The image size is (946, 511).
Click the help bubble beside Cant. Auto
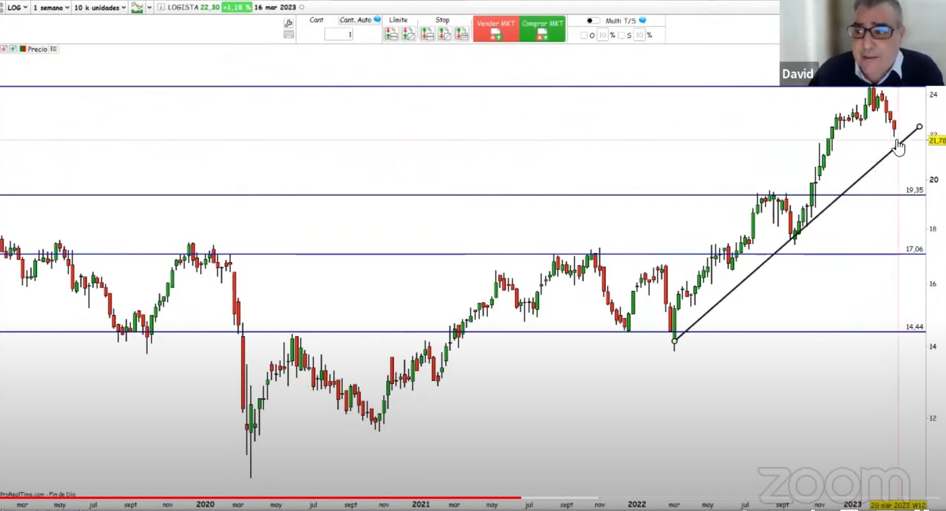pyautogui.click(x=377, y=19)
